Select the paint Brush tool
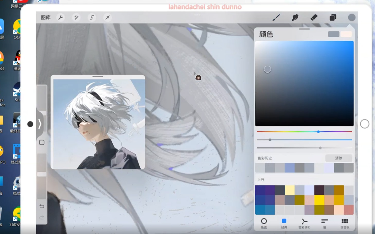The height and width of the screenshot is (234, 375). point(276,18)
